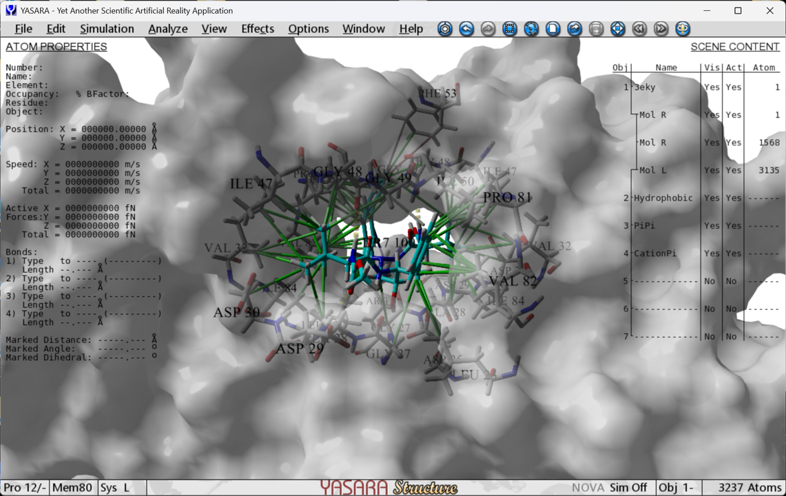Click the grayed redo arrow icon
This screenshot has height=496, width=786.
[488, 28]
